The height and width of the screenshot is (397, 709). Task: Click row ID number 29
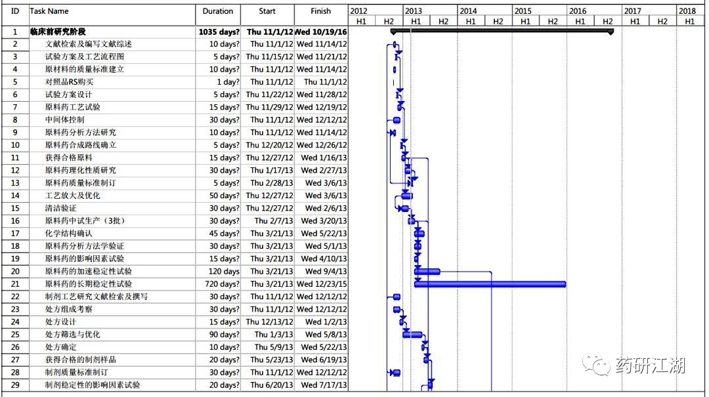point(15,385)
